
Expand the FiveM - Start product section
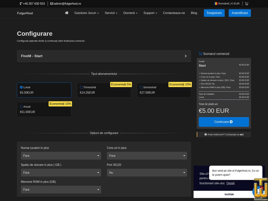point(104,56)
